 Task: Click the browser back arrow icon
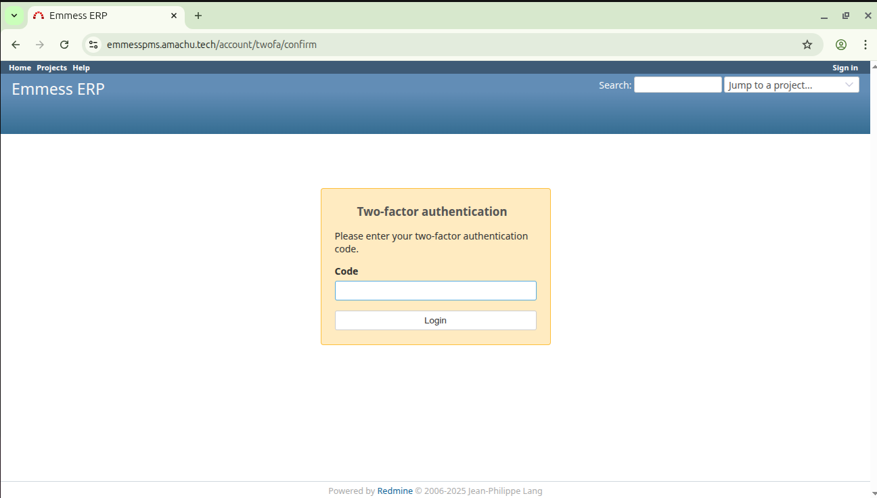pos(16,45)
